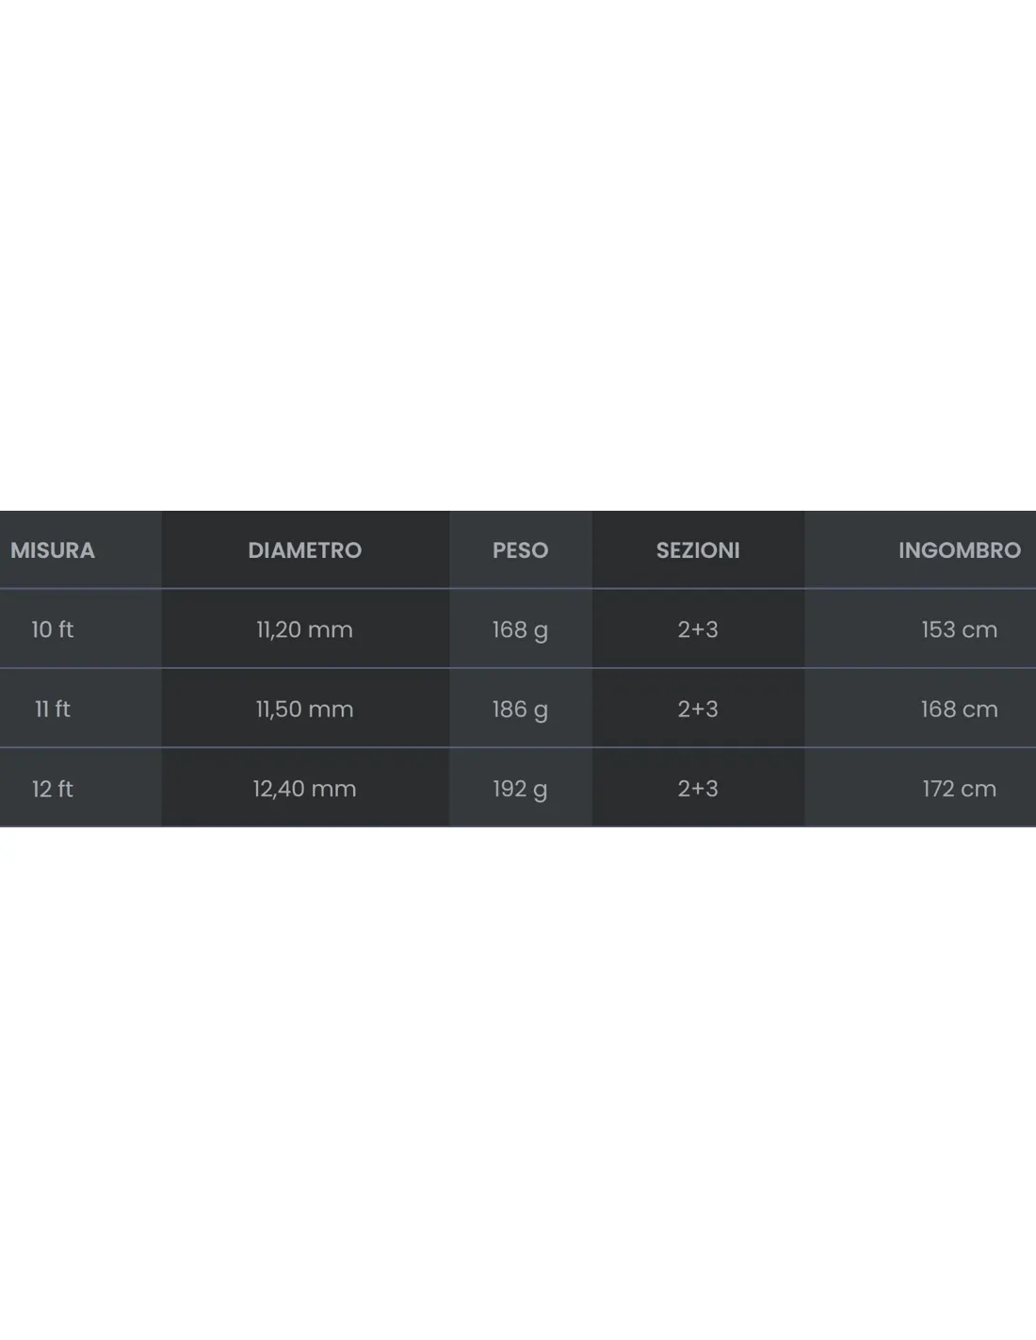Image resolution: width=1036 pixels, height=1340 pixels.
Task: Select the 192 g weight cell
Action: 520,789
